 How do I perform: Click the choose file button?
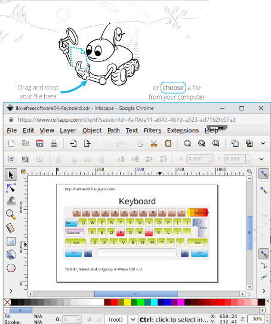click(x=173, y=88)
